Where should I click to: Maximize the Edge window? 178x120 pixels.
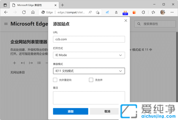pos(163,4)
